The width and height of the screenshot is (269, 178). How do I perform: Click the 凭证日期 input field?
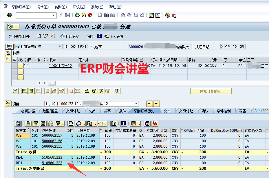pos(233,47)
